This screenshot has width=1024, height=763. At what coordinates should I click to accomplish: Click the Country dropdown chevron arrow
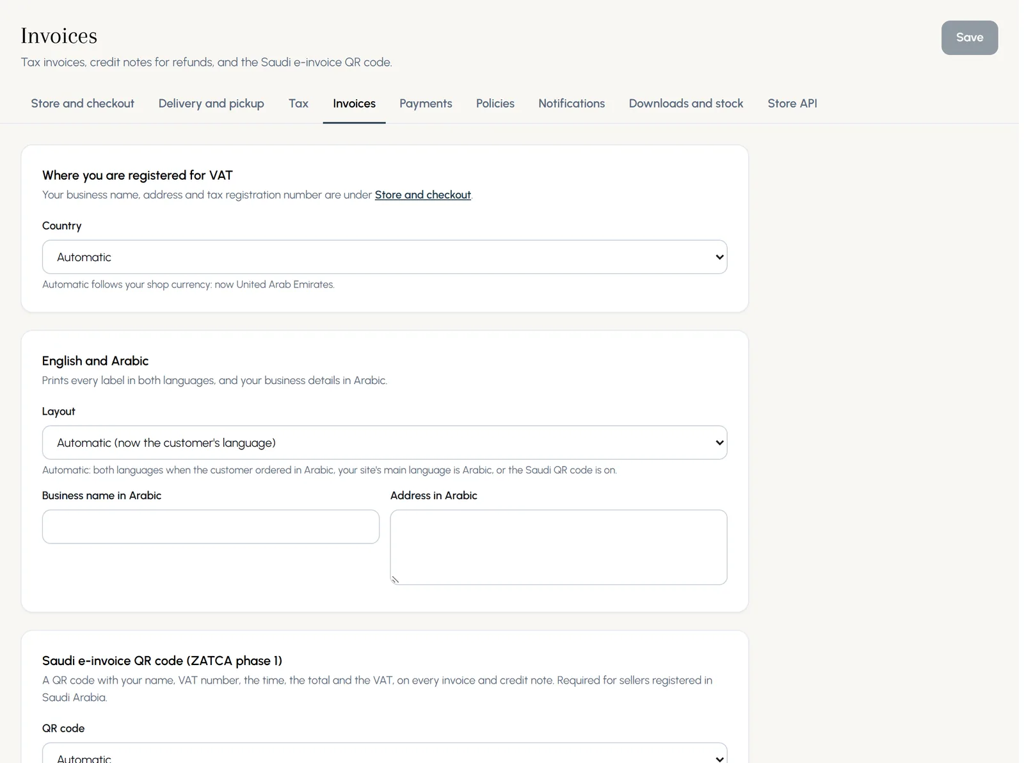click(x=719, y=257)
